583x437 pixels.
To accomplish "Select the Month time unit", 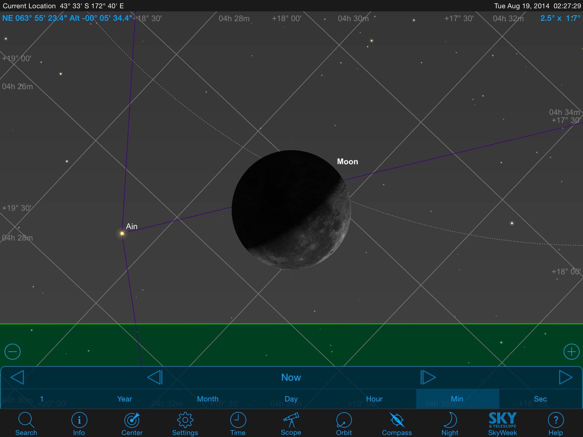I will [x=208, y=399].
